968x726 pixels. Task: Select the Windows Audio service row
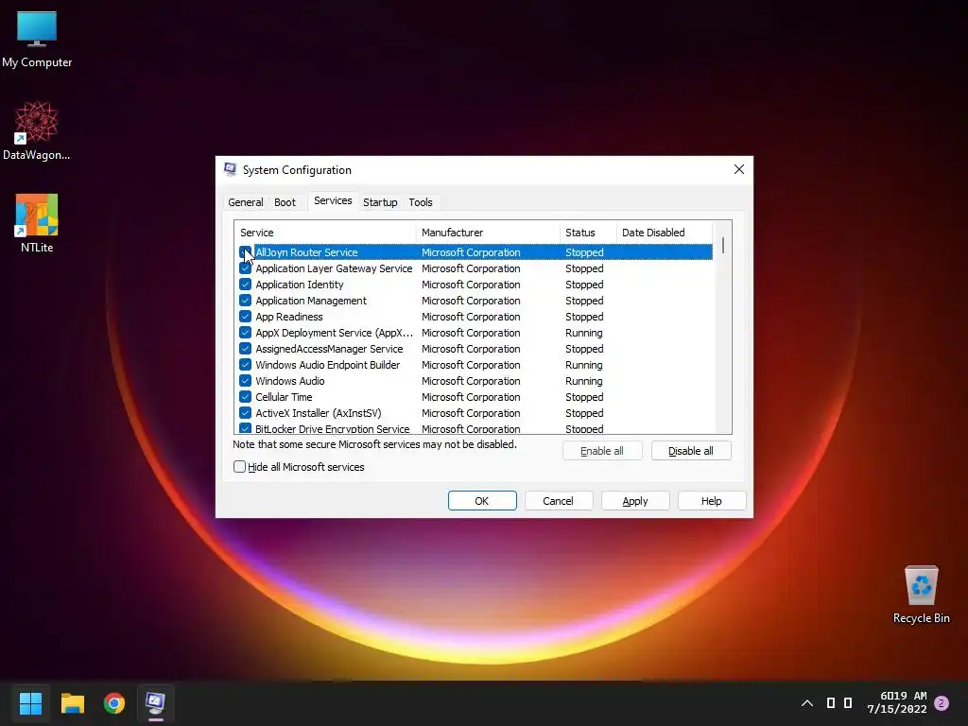(x=474, y=381)
